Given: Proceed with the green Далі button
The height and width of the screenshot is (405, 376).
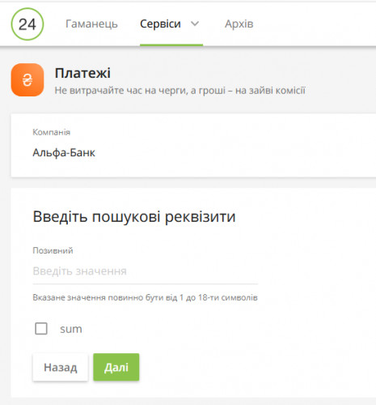Looking at the screenshot, I should (116, 367).
